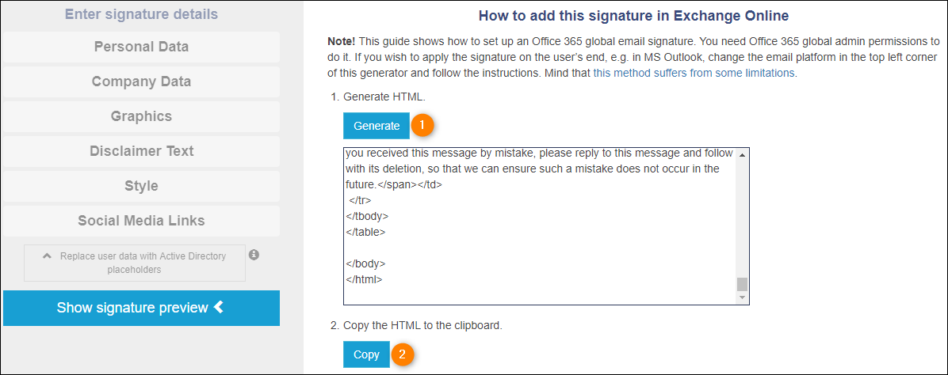Click the info icon beside Active Directory placeholders

(x=254, y=255)
